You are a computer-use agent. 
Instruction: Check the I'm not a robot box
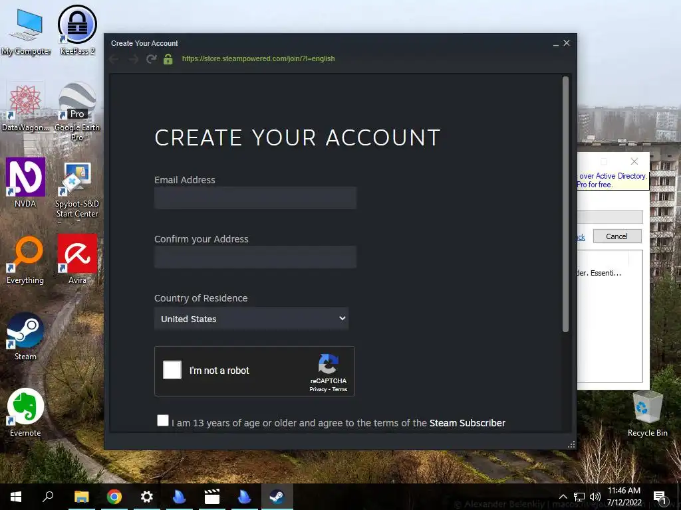click(x=172, y=371)
